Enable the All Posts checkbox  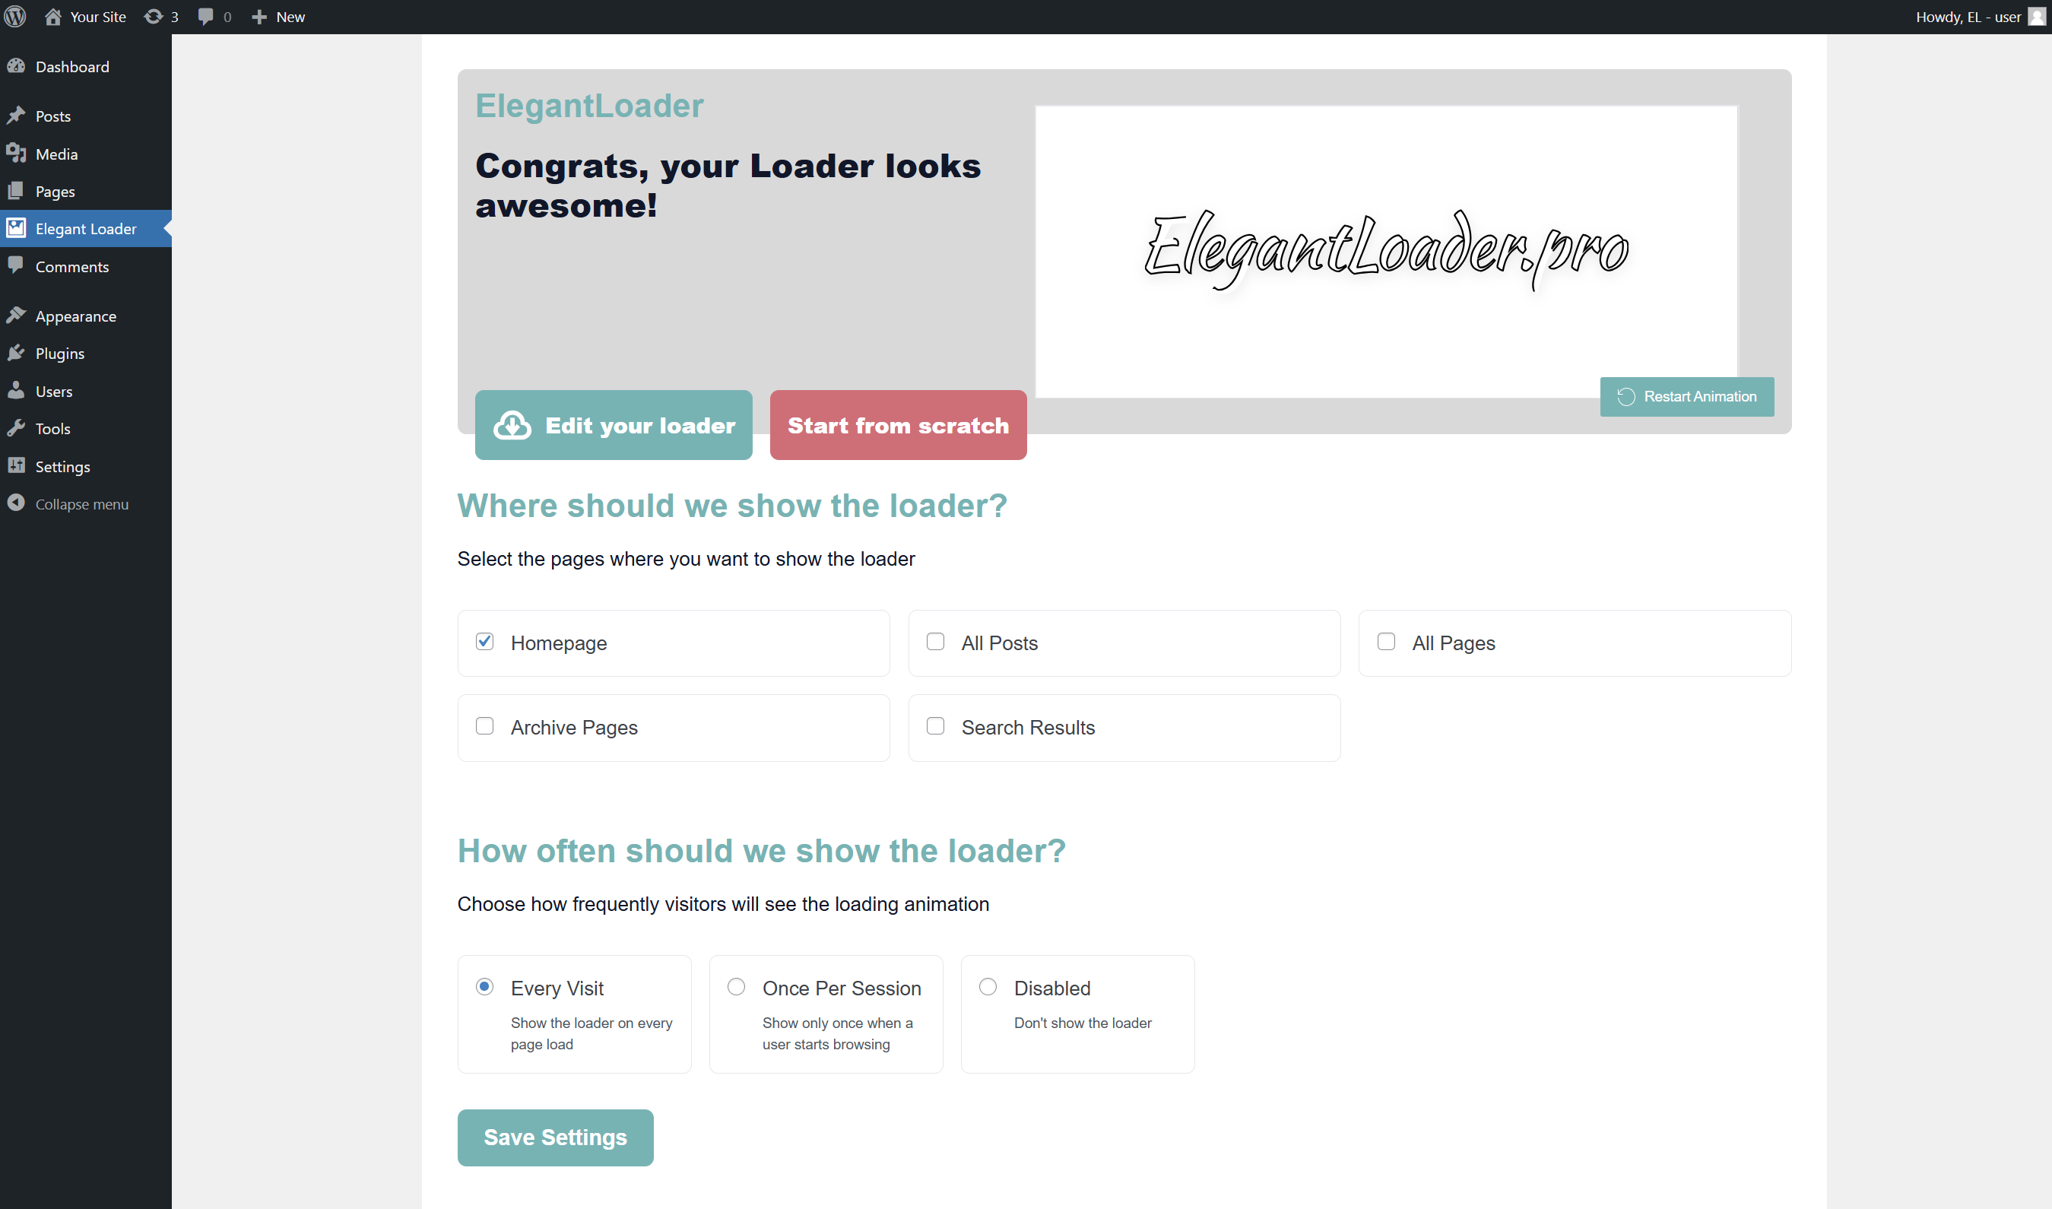937,642
